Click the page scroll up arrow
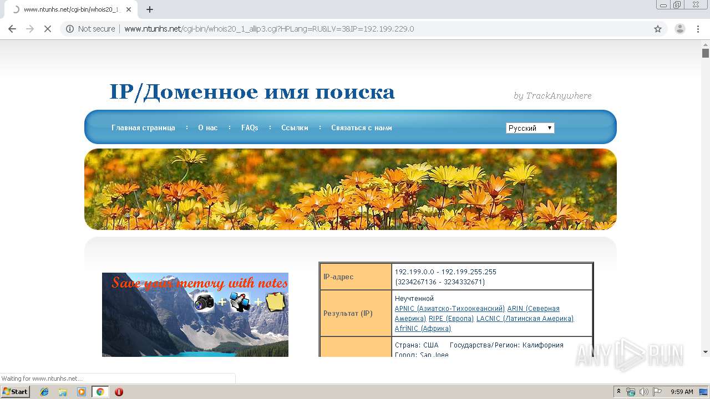Image resolution: width=710 pixels, height=399 pixels. pyautogui.click(x=706, y=44)
